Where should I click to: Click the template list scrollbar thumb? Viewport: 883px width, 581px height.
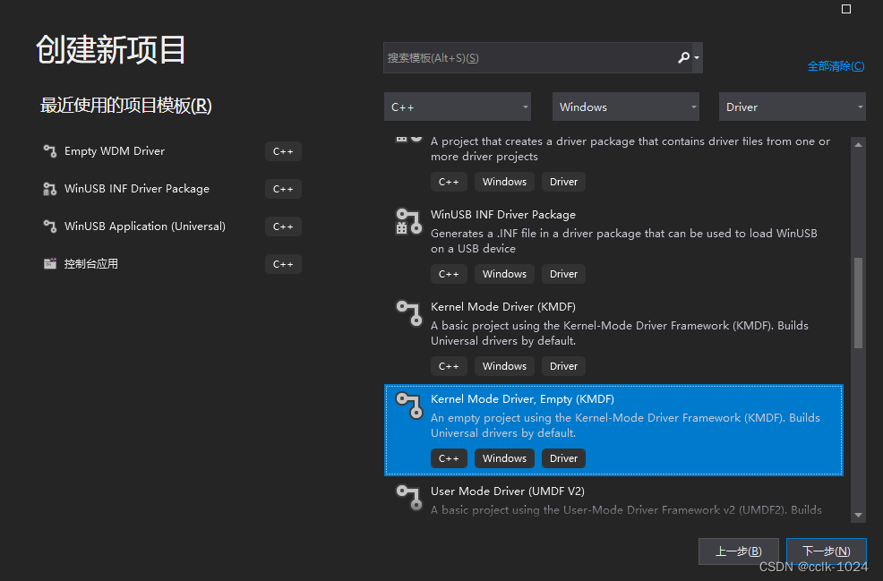(858, 303)
